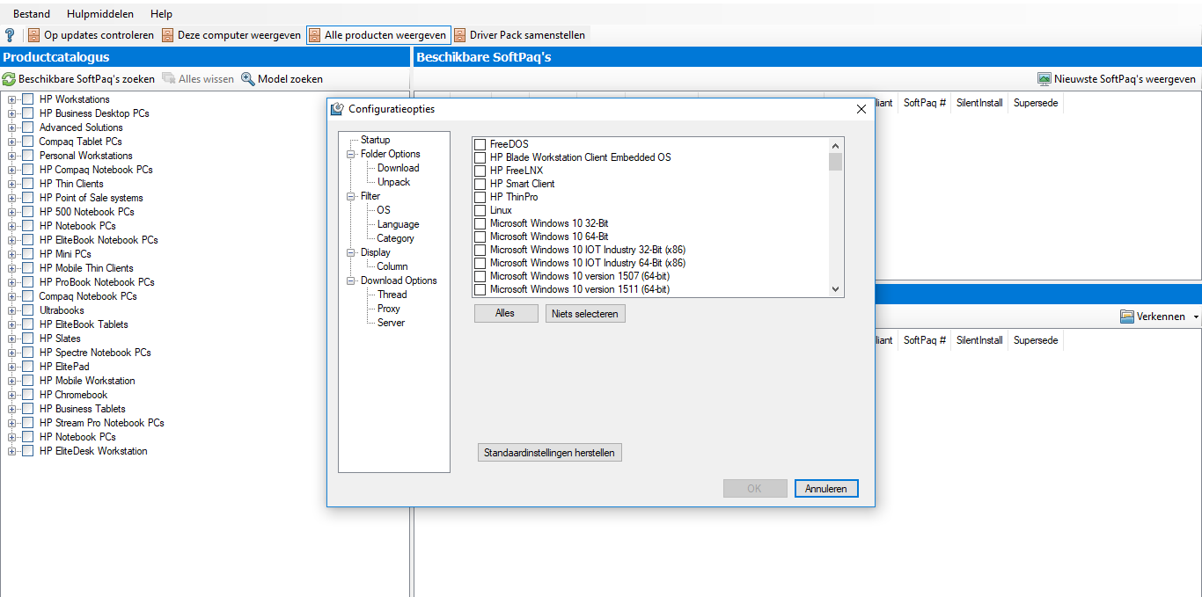The width and height of the screenshot is (1202, 597).
Task: Click Nieuwste SoftPaq's weergeven icon
Action: pyautogui.click(x=1044, y=79)
